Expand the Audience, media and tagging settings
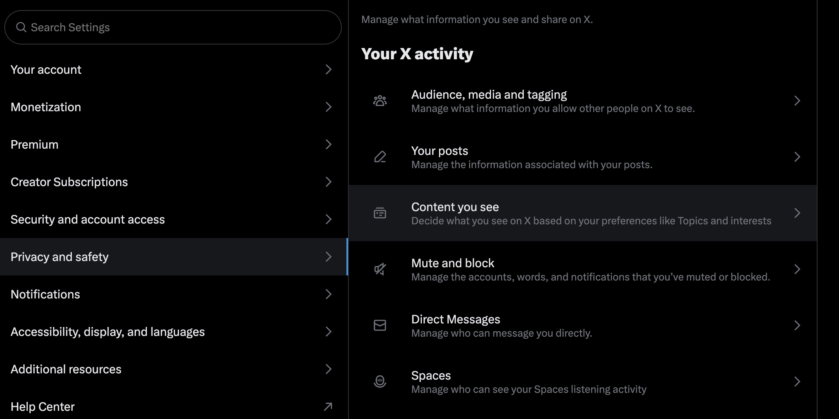Screen dimensions: 839x419 (798, 100)
